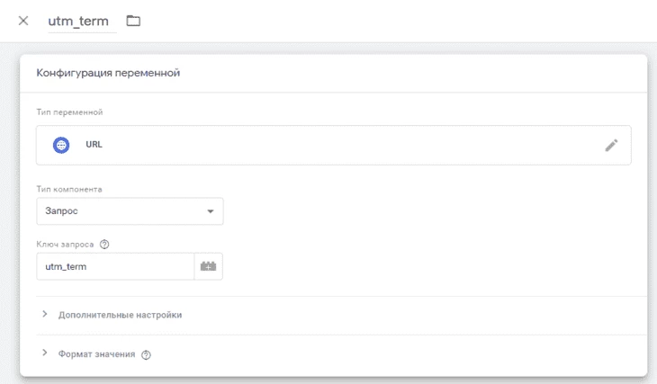The width and height of the screenshot is (657, 384).
Task: Show help for Ключ запроса
Action: [x=104, y=244]
